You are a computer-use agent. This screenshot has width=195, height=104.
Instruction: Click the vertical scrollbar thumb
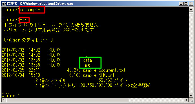(x=191, y=13)
